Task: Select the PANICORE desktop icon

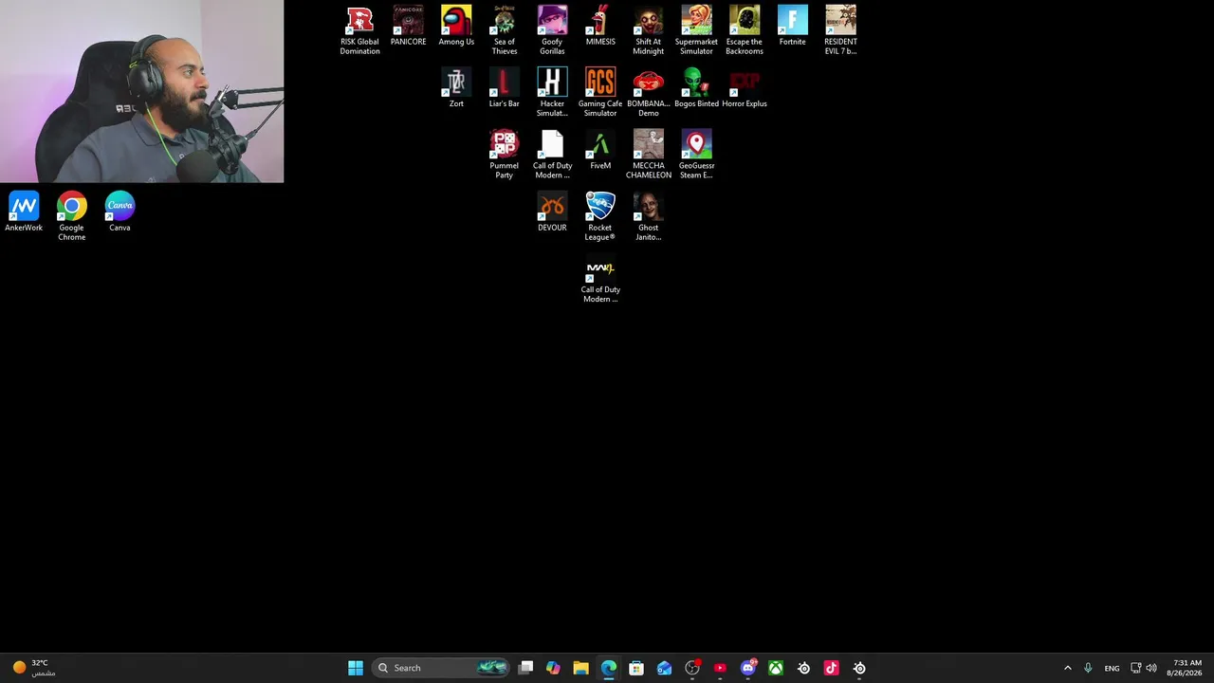Action: click(x=408, y=27)
